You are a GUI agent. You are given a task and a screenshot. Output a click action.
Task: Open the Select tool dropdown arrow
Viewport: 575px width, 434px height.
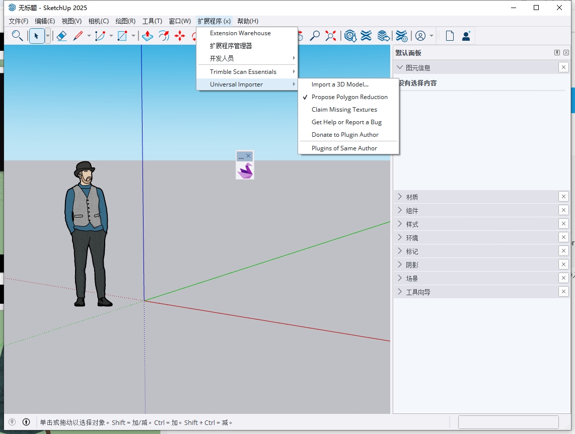[48, 36]
